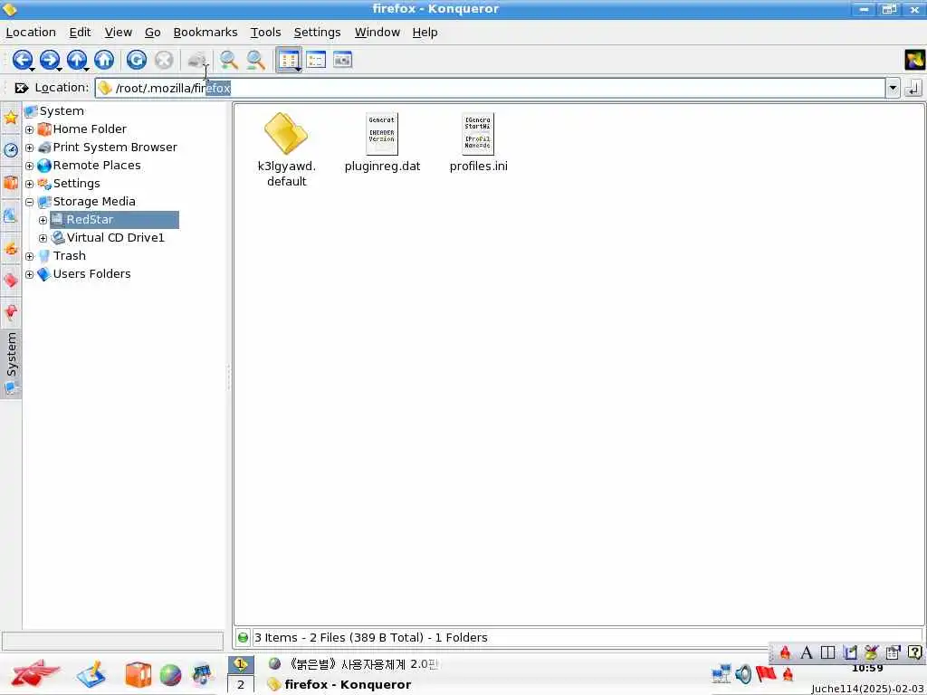Open the Go menu
Viewport: 927px width, 695px height.
[152, 33]
